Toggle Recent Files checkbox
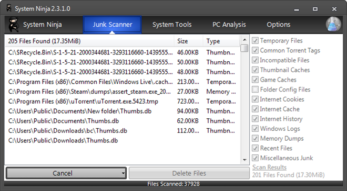Screen dimensions: 347x191 click(255, 148)
